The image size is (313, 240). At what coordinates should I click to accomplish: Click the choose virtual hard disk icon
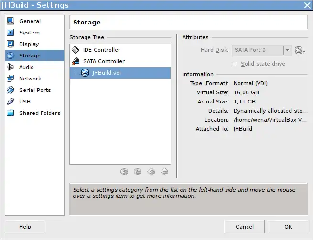click(x=300, y=50)
